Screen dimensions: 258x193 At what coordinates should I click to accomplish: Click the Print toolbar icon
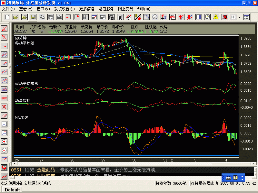(x=59, y=17)
